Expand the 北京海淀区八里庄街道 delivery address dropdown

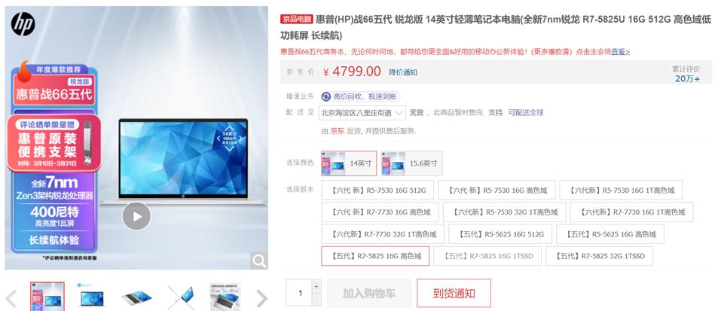(x=362, y=112)
